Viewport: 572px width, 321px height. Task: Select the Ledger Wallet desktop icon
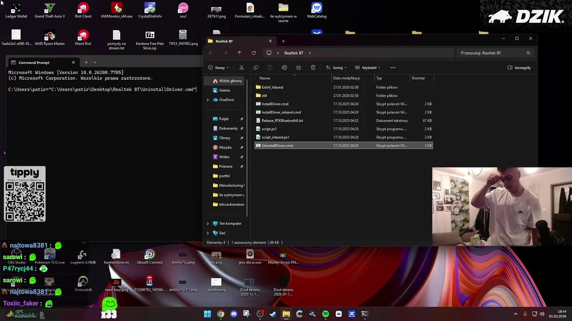pyautogui.click(x=16, y=11)
